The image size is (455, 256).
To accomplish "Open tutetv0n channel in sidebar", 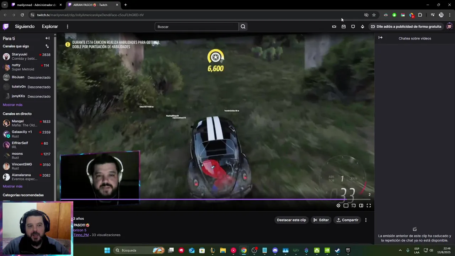I will 27,87.
